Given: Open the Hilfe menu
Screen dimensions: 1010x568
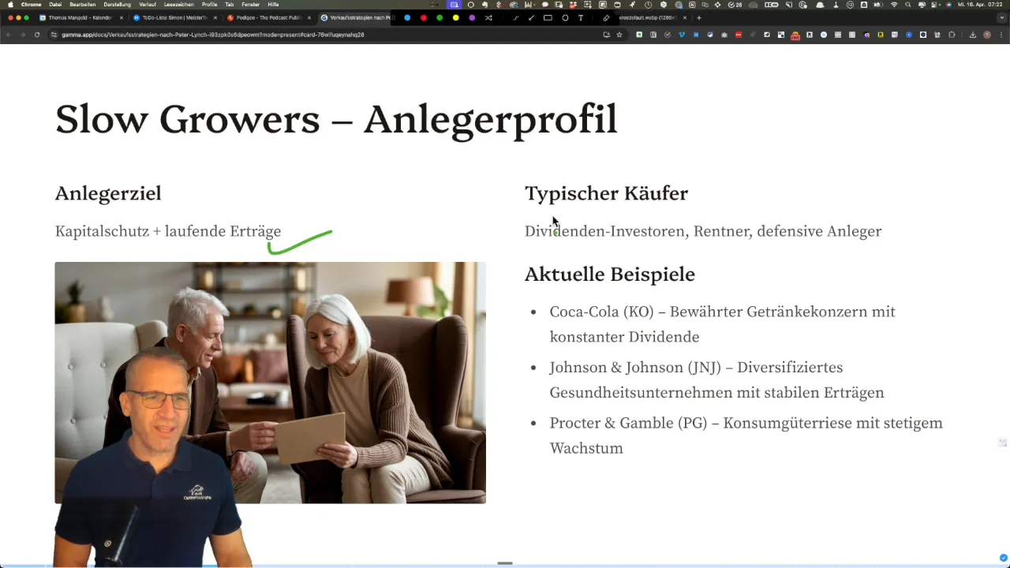Looking at the screenshot, I should click(273, 4).
